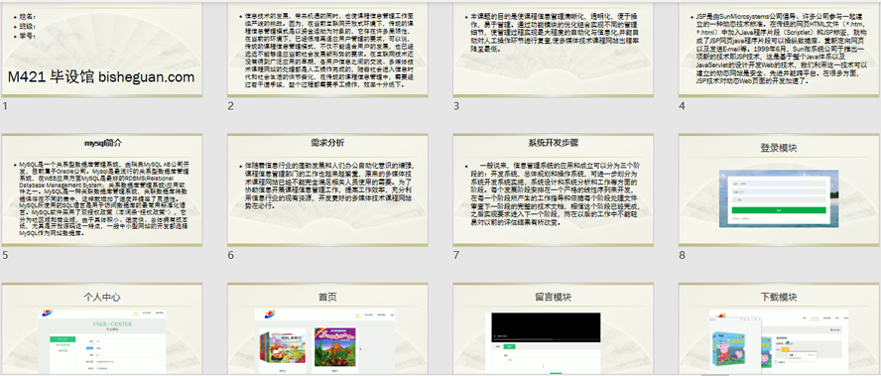Screen dimensions: 881x376
Task: Click the green login button in slide 8 image
Action: tap(779, 209)
